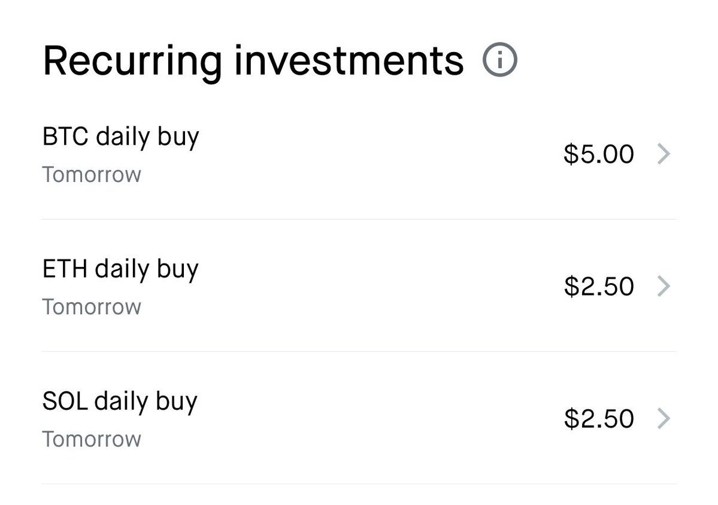This screenshot has height=505, width=718.
Task: Select the BTC daily buy label
Action: [x=120, y=137]
